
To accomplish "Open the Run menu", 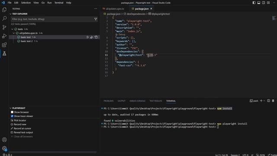I will point(49,3).
